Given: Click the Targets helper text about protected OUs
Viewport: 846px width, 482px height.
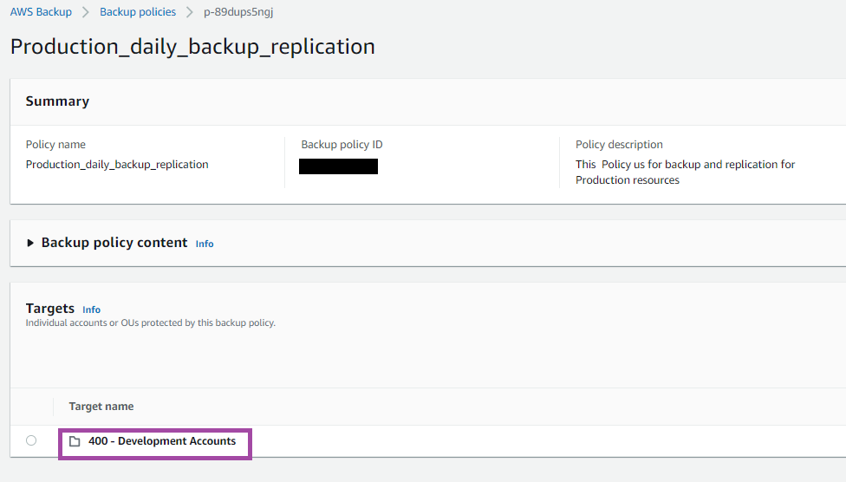Looking at the screenshot, I should 151,322.
